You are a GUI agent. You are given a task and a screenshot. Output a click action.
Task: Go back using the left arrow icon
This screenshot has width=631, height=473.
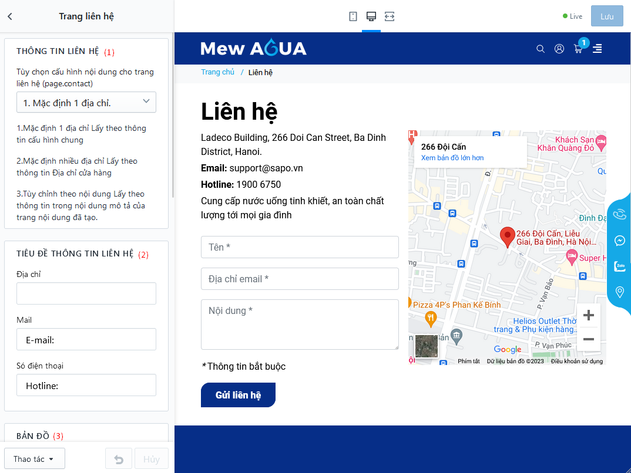pos(10,16)
